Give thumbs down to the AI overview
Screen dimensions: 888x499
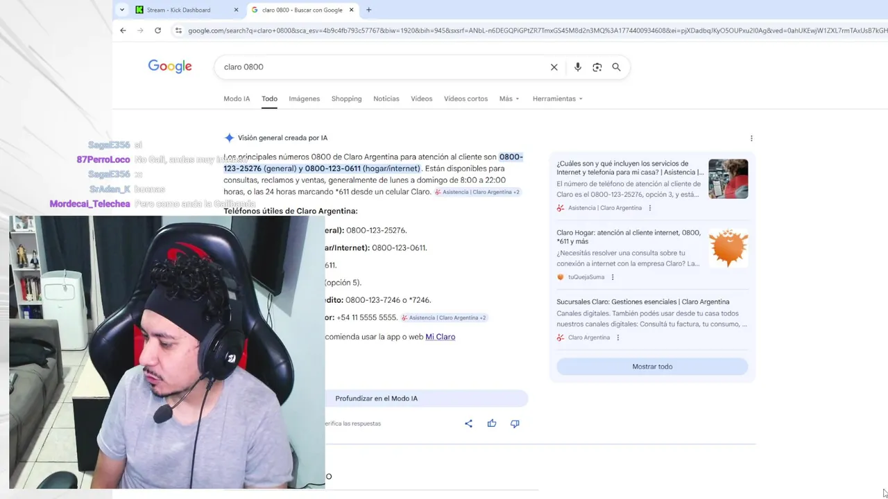515,423
